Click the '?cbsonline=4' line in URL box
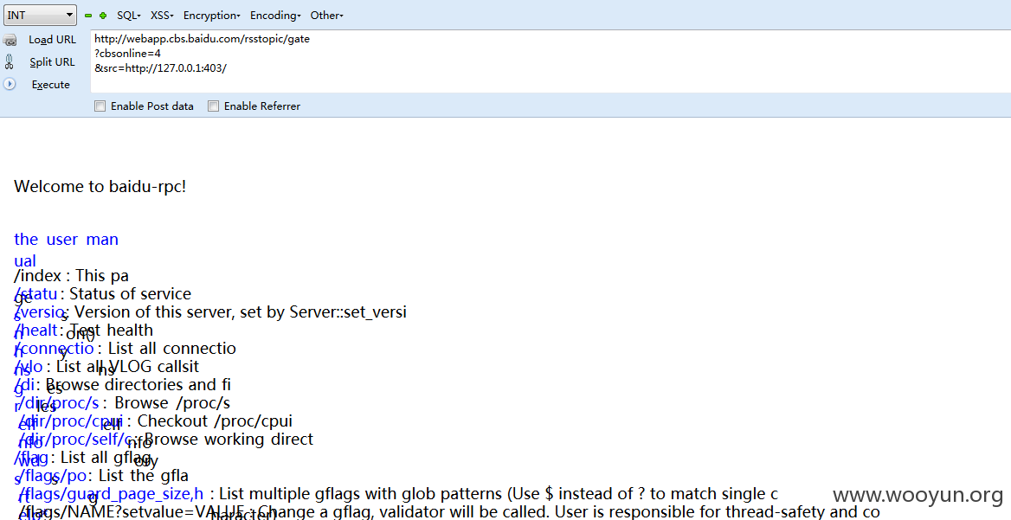 127,54
